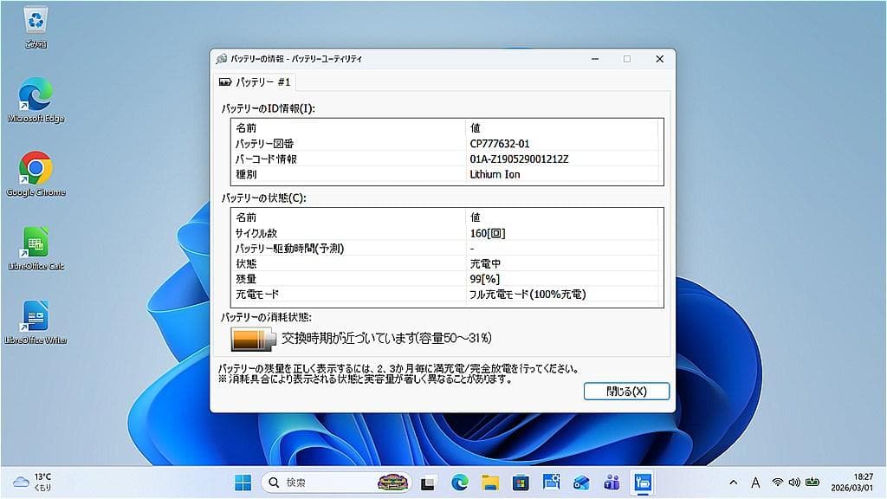Open the Recycle Bin desktop icon
Screen dimensions: 887x499
tap(36, 27)
